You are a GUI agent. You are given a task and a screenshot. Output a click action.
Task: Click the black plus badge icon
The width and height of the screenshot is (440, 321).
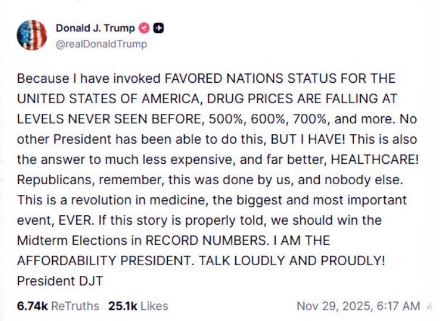click(x=158, y=28)
